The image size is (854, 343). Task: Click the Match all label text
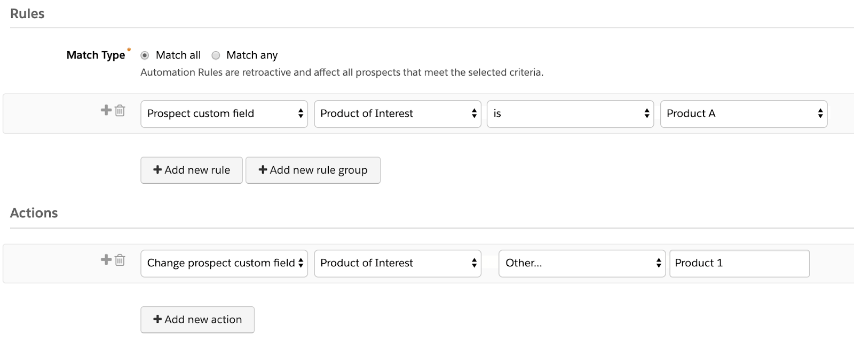(178, 55)
